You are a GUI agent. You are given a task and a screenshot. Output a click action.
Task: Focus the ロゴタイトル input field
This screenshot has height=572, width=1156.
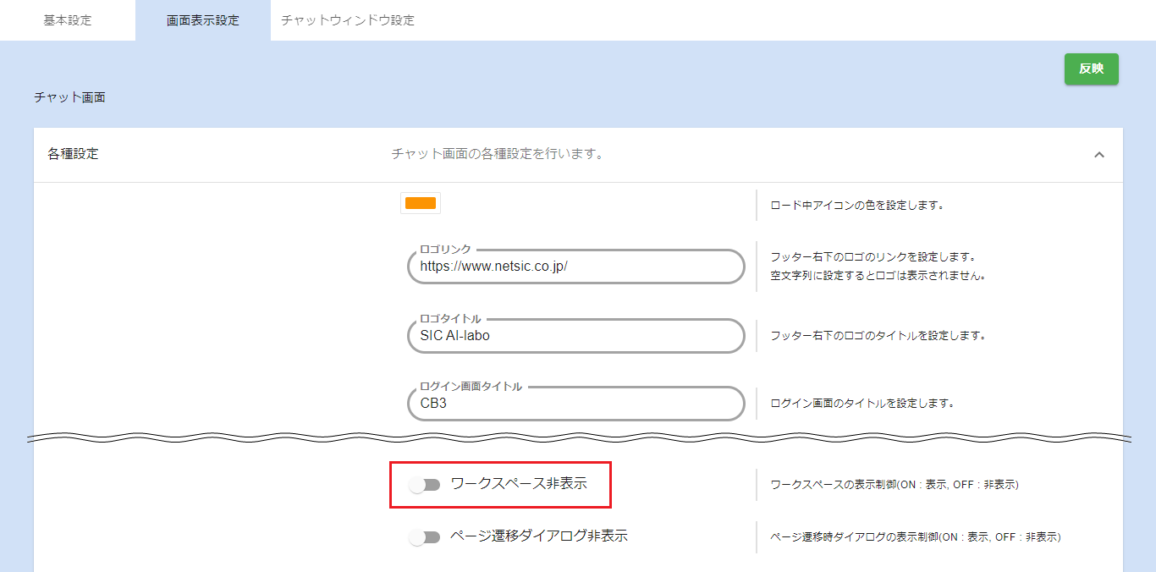tap(575, 336)
